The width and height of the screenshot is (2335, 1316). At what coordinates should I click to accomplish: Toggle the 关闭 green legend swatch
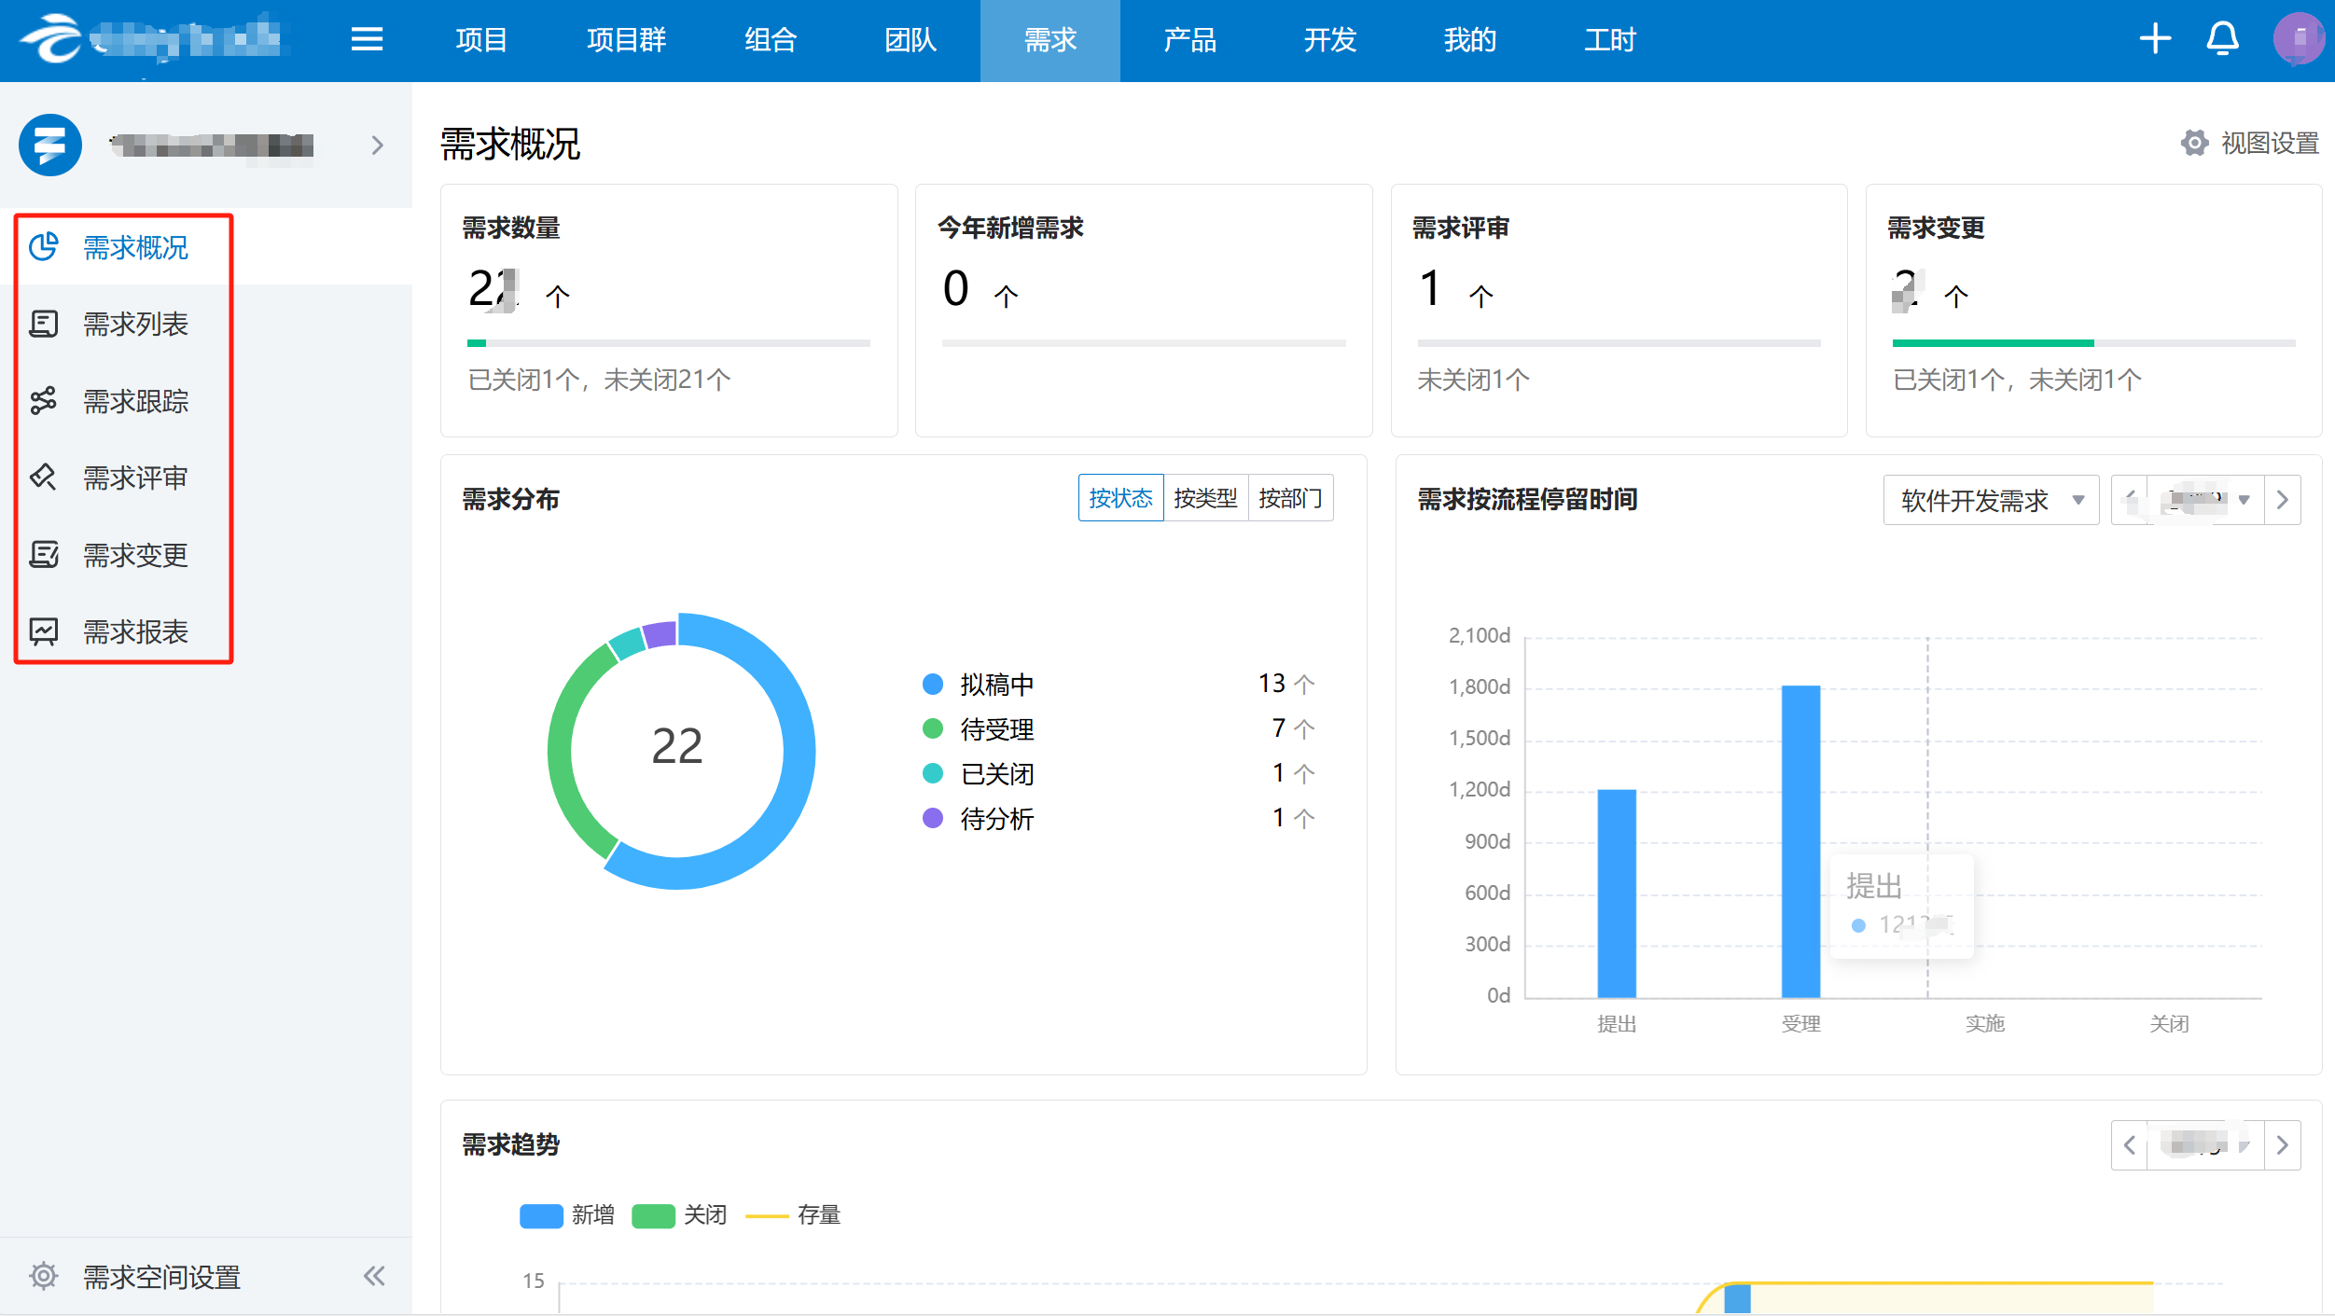[653, 1215]
